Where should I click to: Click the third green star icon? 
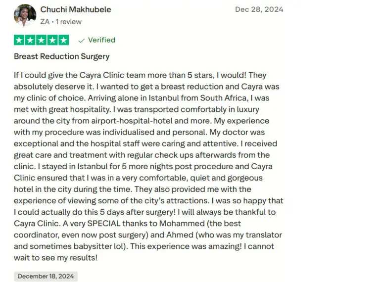coord(42,40)
